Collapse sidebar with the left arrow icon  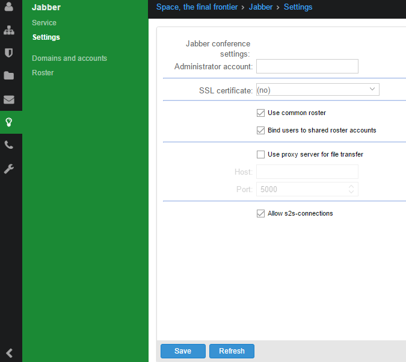click(9, 353)
